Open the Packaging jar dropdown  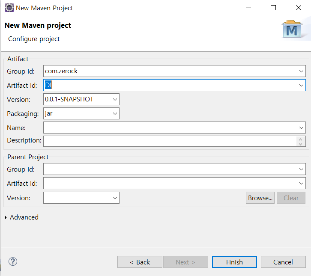tap(115, 113)
